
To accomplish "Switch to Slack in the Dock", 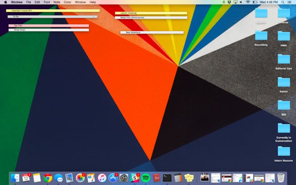I will [135, 178].
